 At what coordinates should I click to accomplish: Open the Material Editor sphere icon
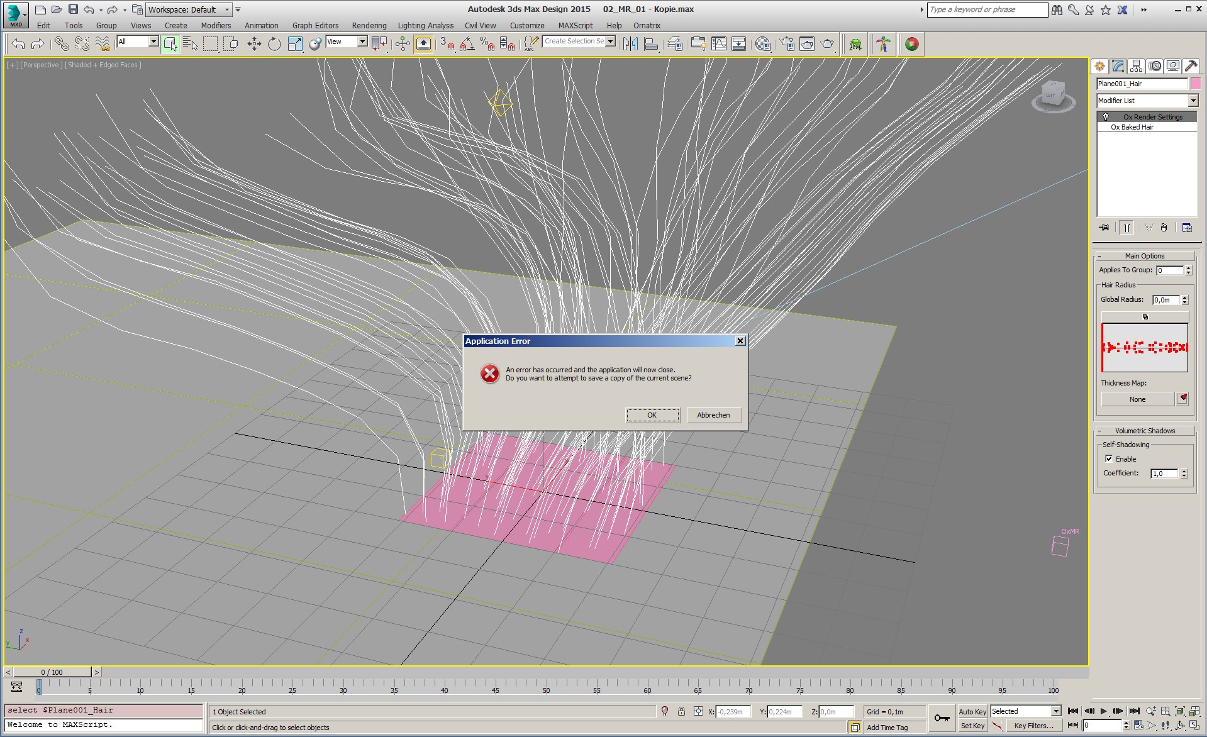[x=762, y=43]
